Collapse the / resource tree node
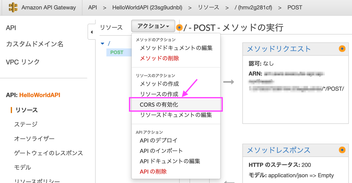This screenshot has width=352, height=183. (102, 44)
